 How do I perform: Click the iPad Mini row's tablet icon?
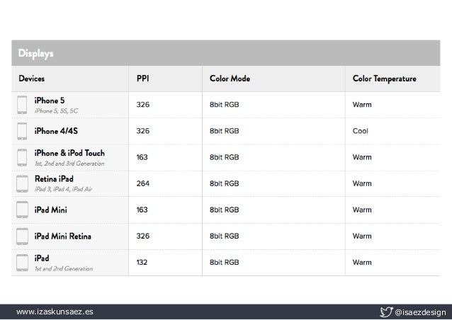(22, 210)
